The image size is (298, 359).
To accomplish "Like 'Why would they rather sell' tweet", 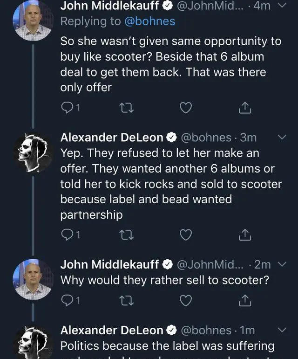I will [185, 301].
